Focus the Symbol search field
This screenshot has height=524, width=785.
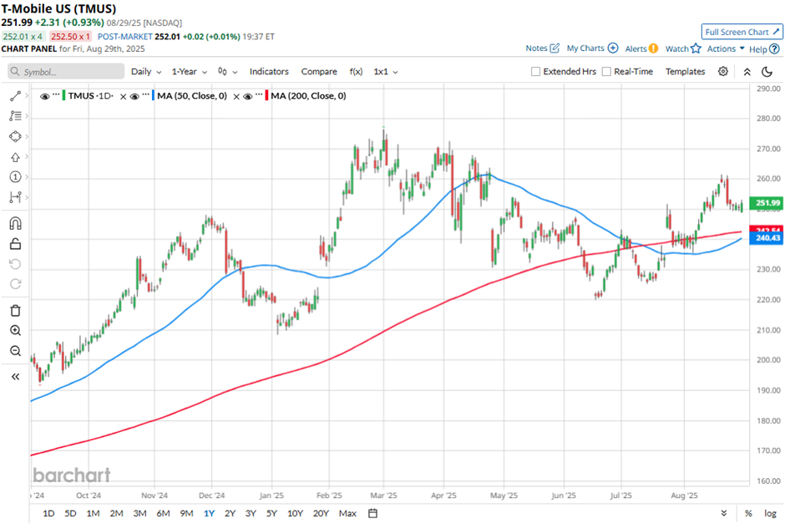66,72
